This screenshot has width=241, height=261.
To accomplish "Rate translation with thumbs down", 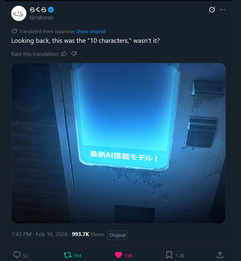I will [x=74, y=54].
